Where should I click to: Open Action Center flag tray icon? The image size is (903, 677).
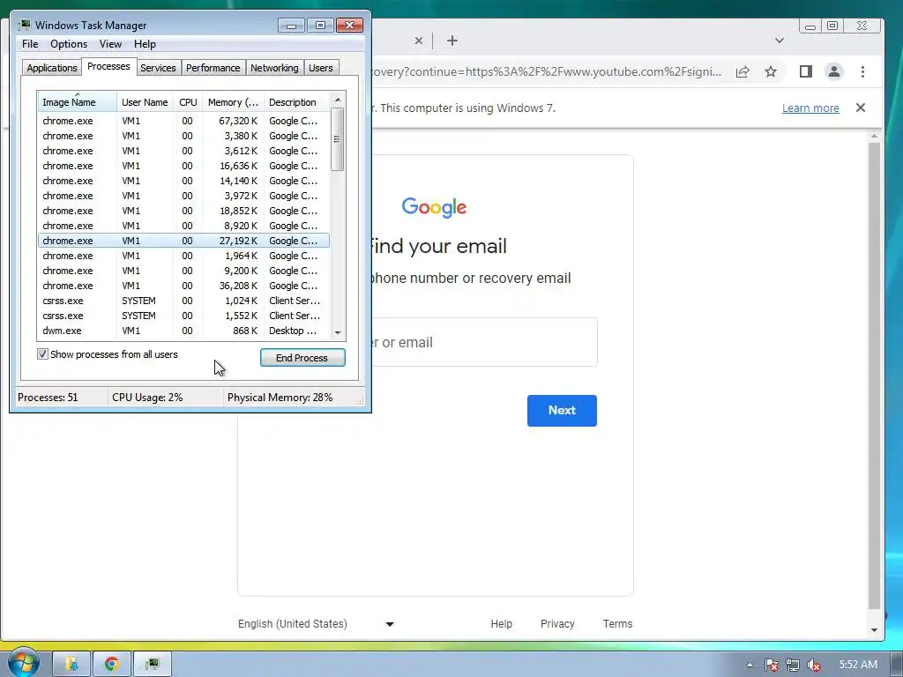pos(772,665)
